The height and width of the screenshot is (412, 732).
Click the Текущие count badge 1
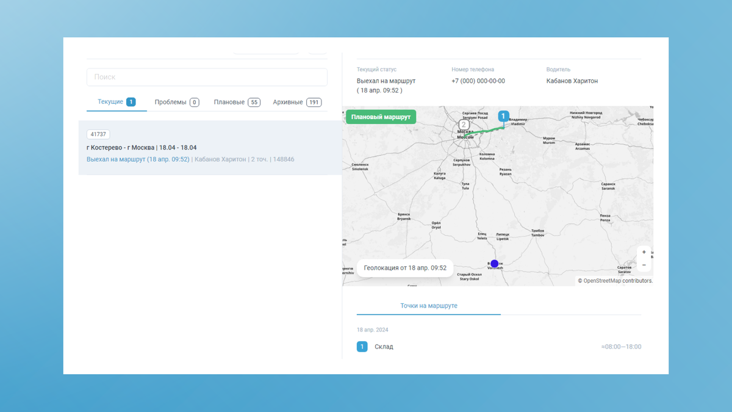click(x=131, y=102)
